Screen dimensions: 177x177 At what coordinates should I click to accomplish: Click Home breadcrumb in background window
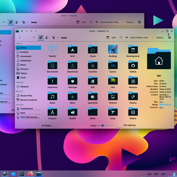pyautogui.click(x=34, y=22)
